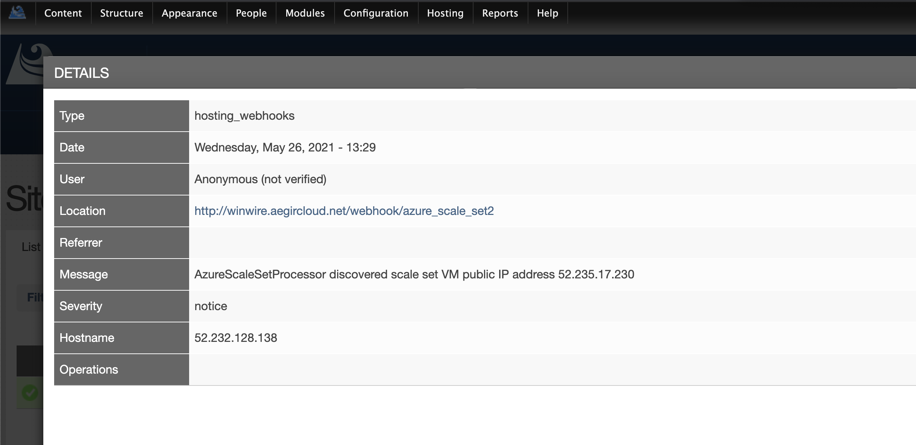This screenshot has width=916, height=445.
Task: Click the Content menu item
Action: (x=62, y=12)
